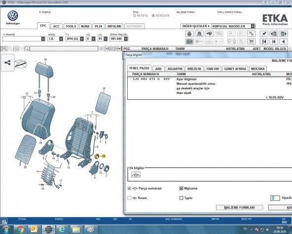
Task: Click the repair icon in Ek bilgiler
Action: (x=136, y=175)
